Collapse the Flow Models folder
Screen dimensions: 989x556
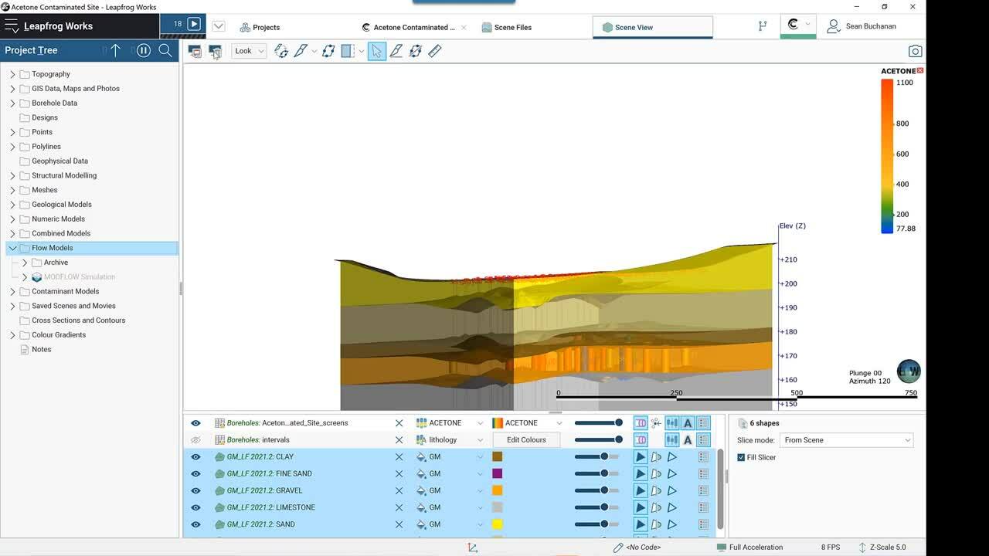[x=12, y=248]
